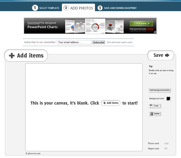Open the PowerPoint Charts banner ad
This screenshot has width=181, height=158.
tap(90, 26)
